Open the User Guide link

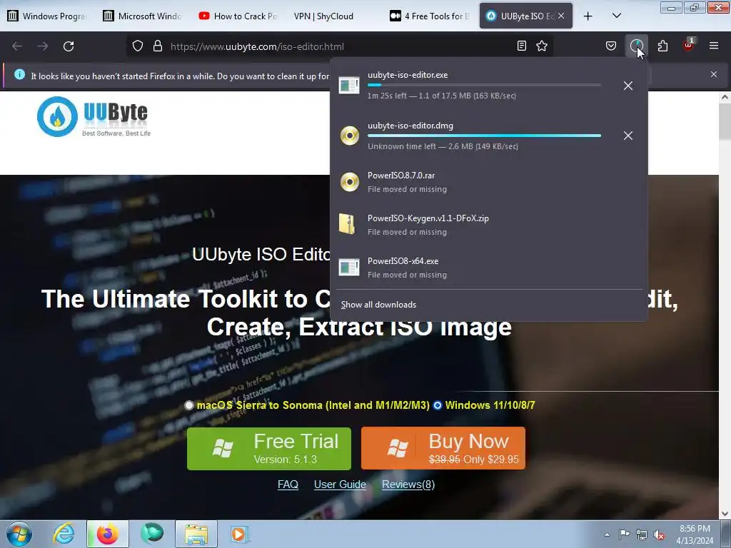340,484
